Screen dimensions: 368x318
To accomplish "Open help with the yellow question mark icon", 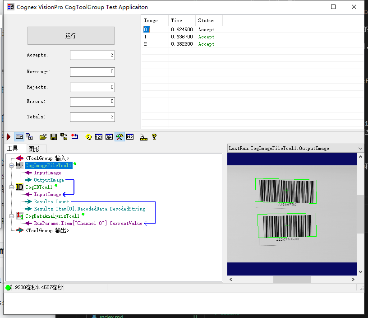I will tap(154, 137).
